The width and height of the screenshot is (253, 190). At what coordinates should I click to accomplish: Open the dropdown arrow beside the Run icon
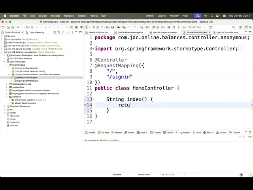(115, 27)
